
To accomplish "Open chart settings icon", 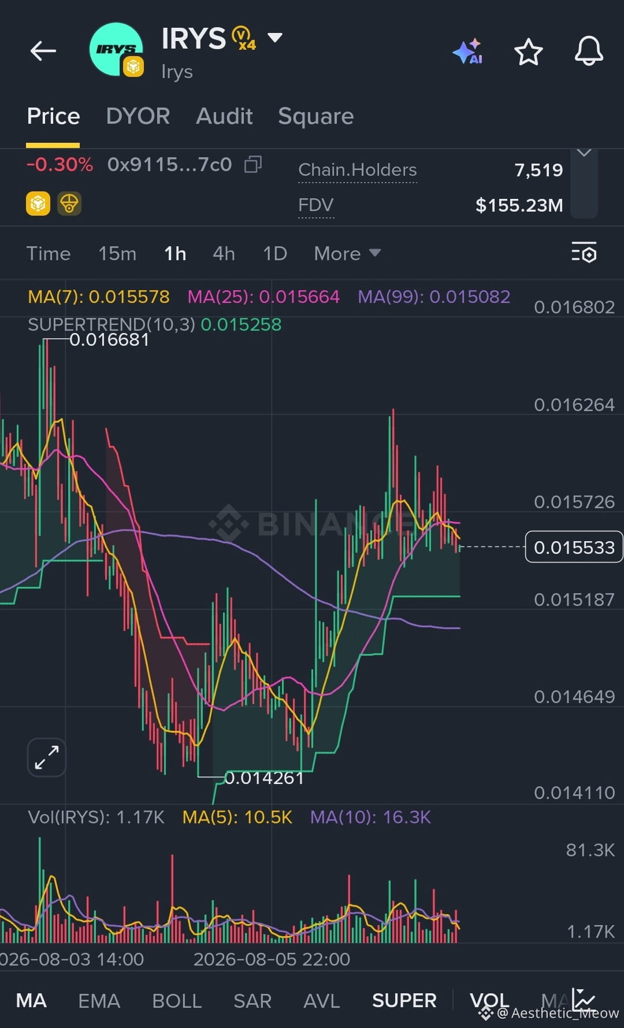I will click(x=584, y=253).
